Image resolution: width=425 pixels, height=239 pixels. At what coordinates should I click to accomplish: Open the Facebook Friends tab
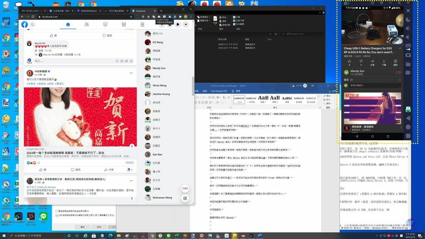(86, 24)
